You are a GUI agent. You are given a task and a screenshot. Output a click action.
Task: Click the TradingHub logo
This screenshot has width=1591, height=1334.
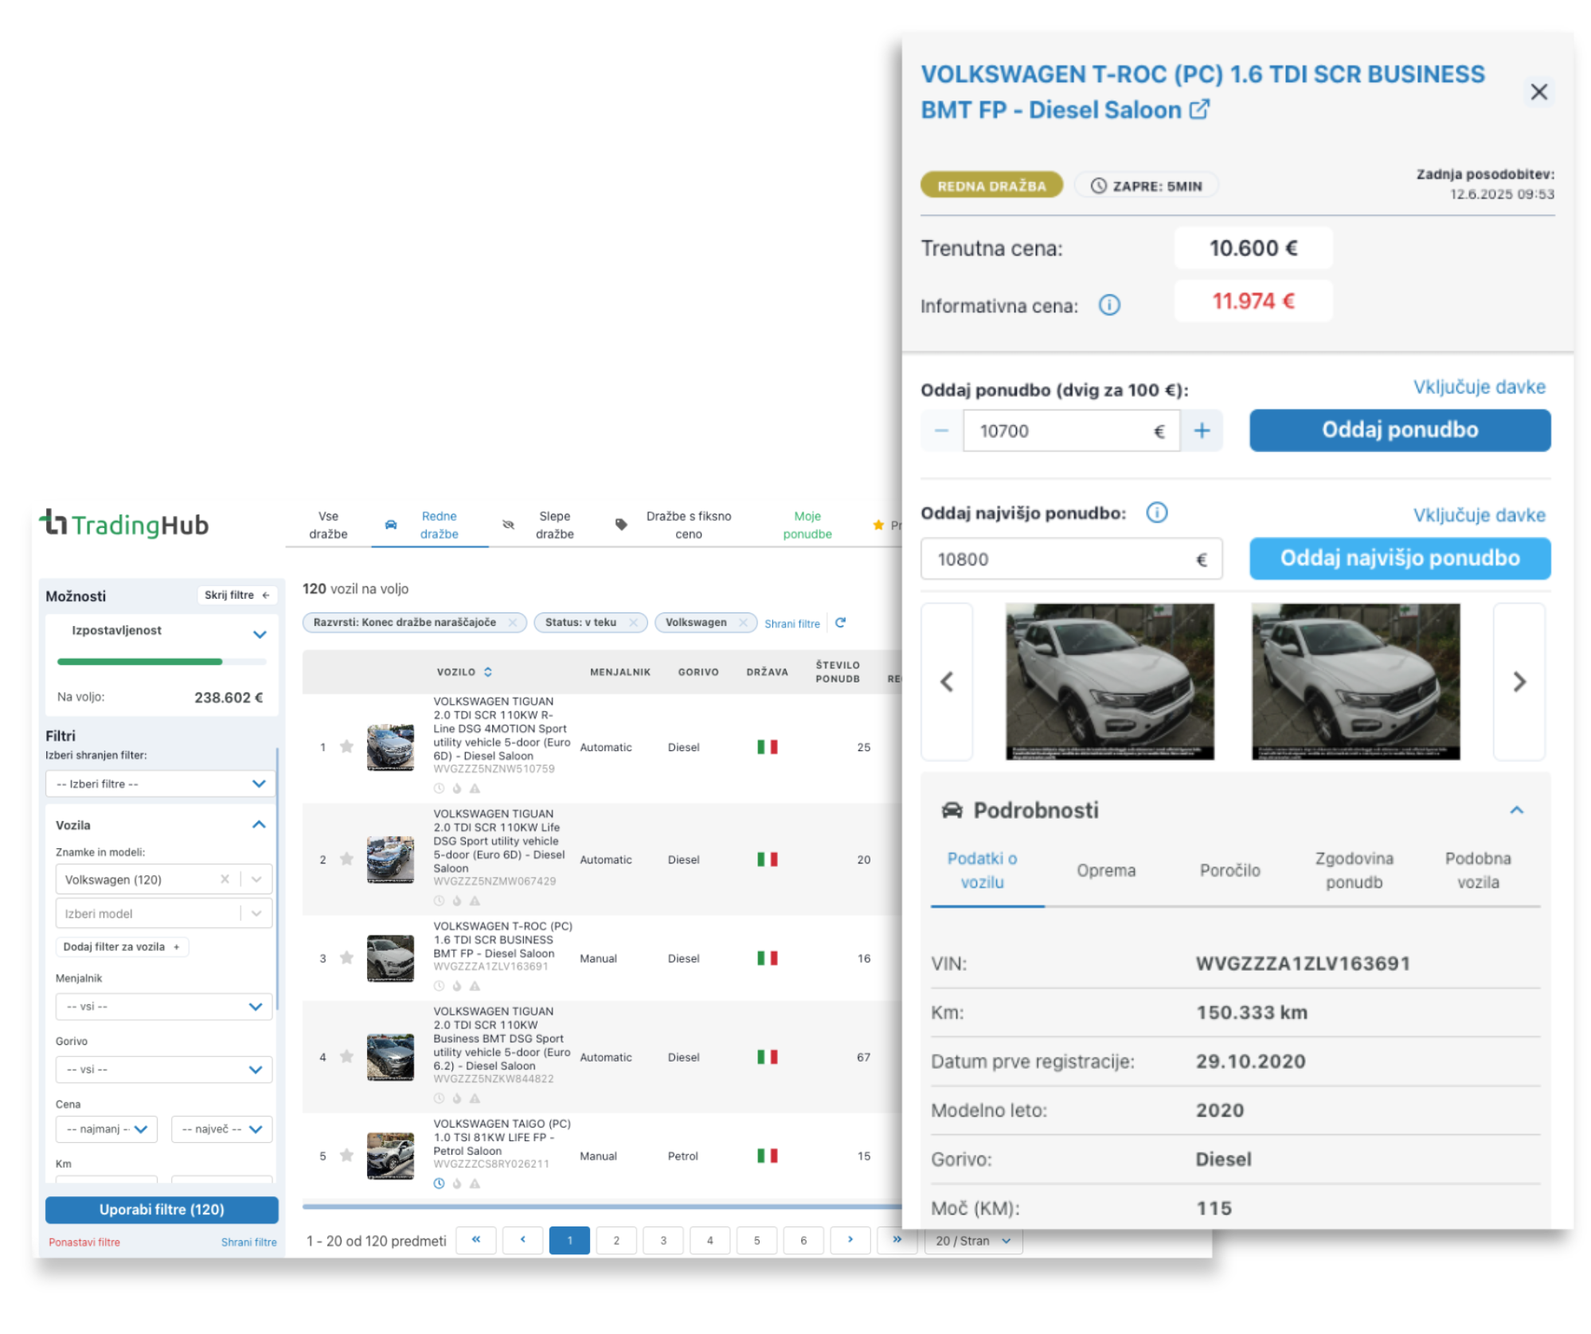point(124,524)
